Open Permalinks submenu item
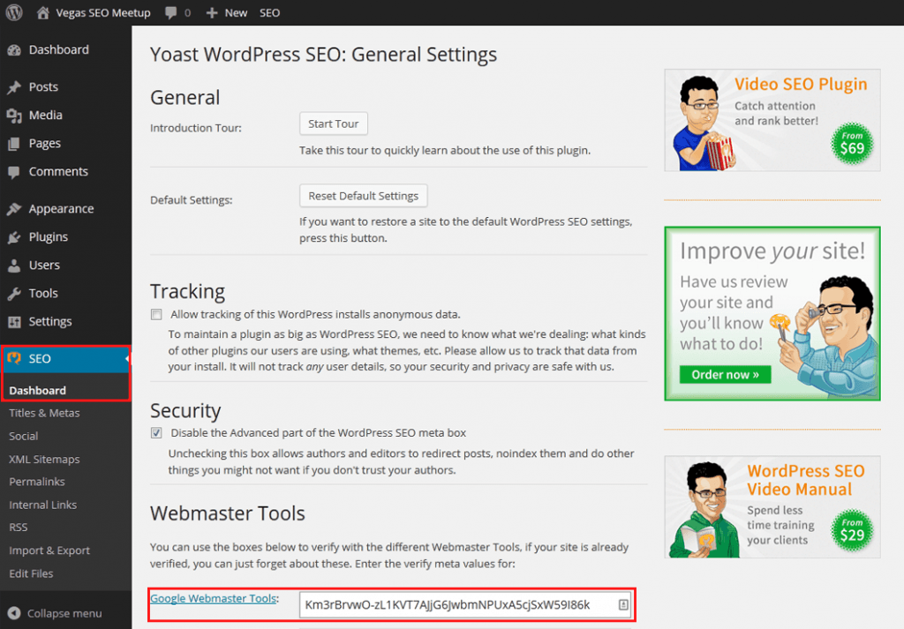This screenshot has height=629, width=904. pos(37,482)
